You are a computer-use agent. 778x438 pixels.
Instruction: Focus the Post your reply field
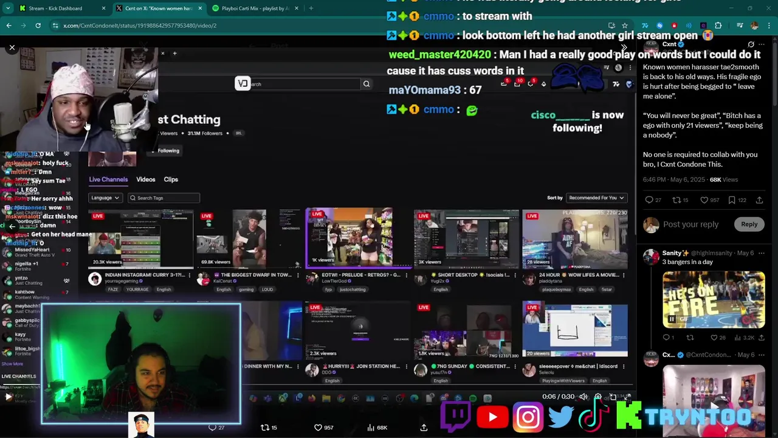pyautogui.click(x=690, y=224)
